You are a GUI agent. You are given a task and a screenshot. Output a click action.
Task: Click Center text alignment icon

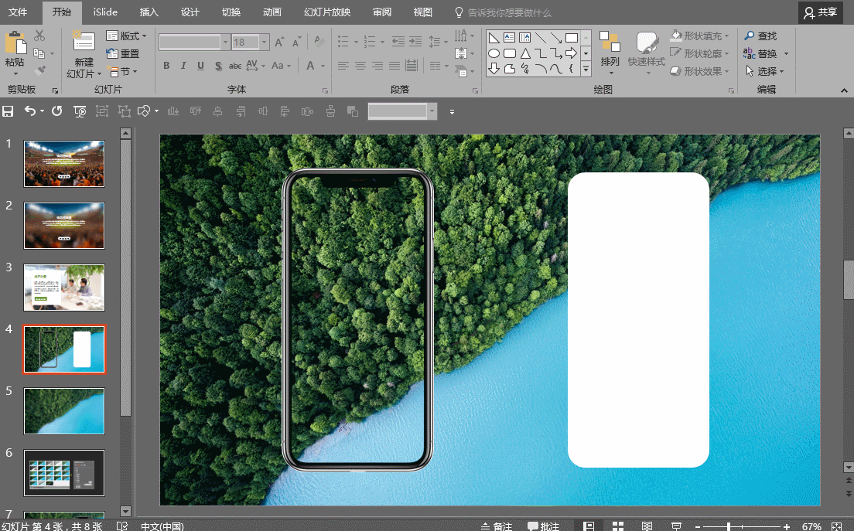click(x=360, y=66)
